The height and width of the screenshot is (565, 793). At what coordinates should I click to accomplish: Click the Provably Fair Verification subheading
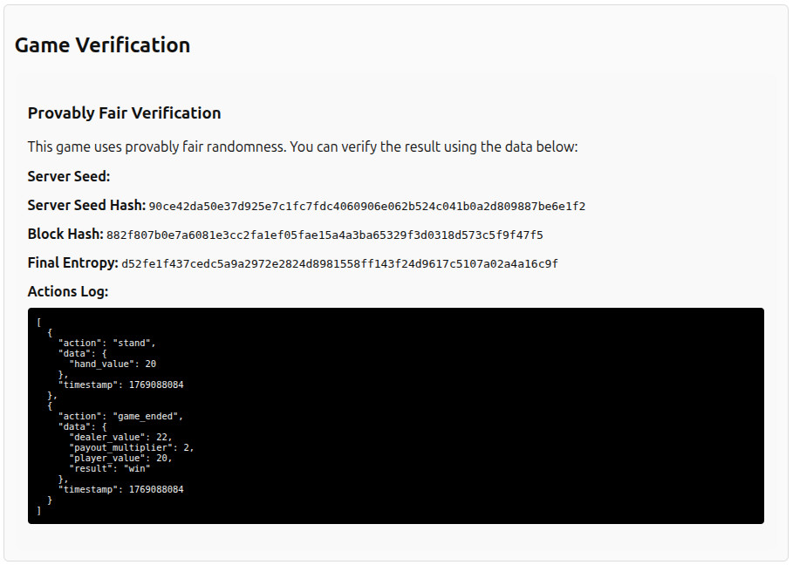click(124, 113)
